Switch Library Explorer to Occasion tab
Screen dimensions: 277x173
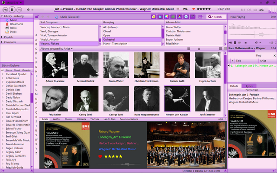pos(27,70)
